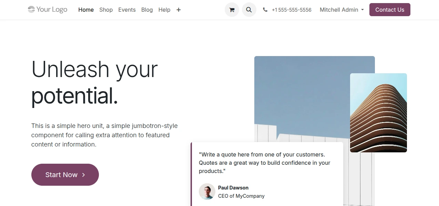439x206 pixels.
Task: Click the Your Logo image
Action: (48, 10)
